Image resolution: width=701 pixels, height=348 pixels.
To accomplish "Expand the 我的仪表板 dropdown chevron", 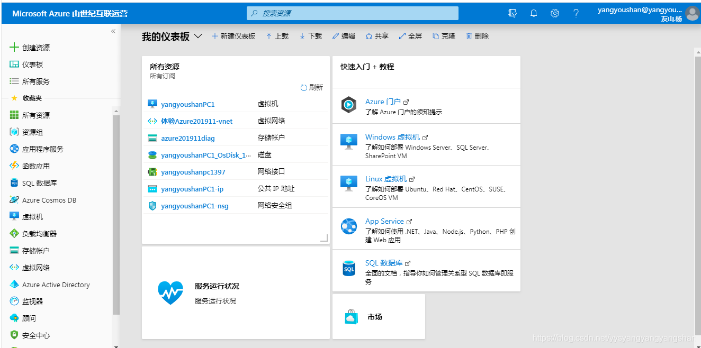I will click(x=198, y=36).
